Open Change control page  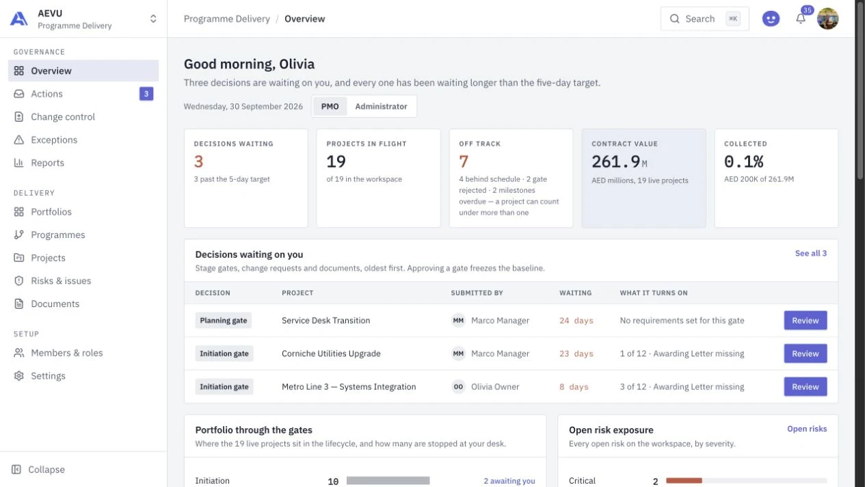83,117
